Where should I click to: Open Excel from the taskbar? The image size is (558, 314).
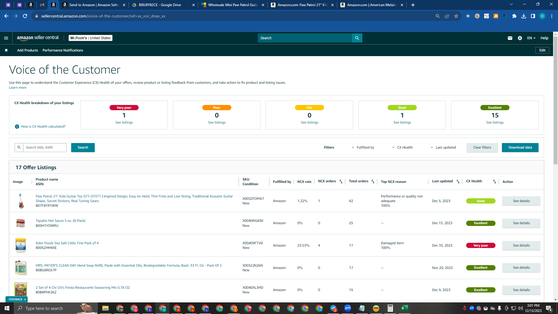[404, 308]
